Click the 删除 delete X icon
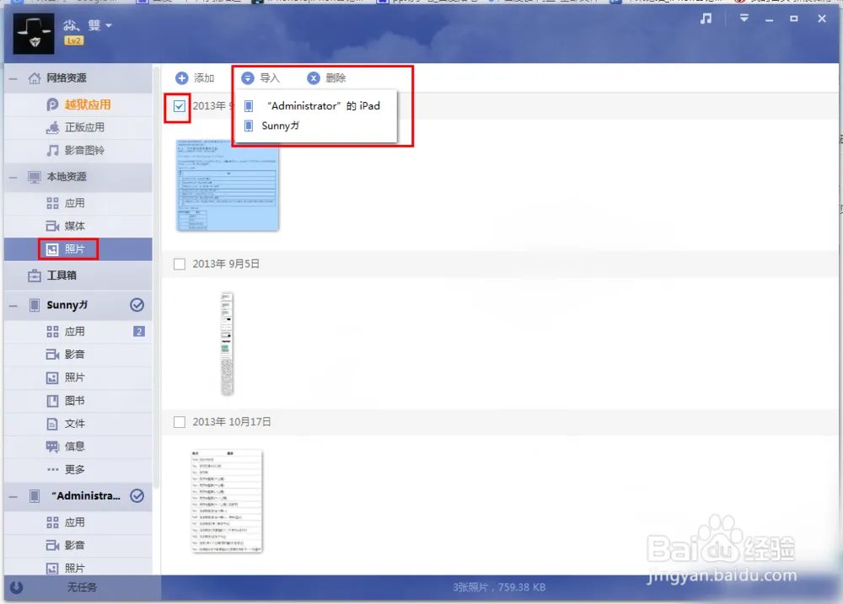 click(x=314, y=78)
